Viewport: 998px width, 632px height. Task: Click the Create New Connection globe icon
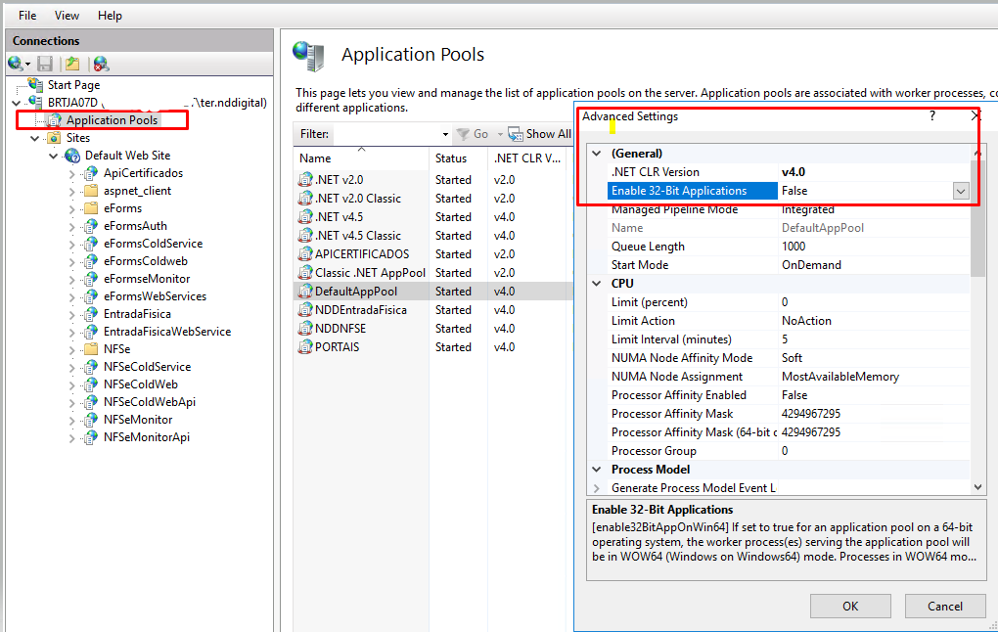pyautogui.click(x=17, y=64)
